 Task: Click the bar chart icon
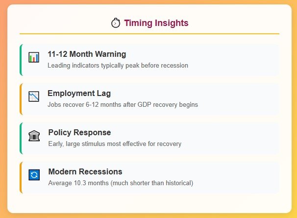tap(34, 57)
